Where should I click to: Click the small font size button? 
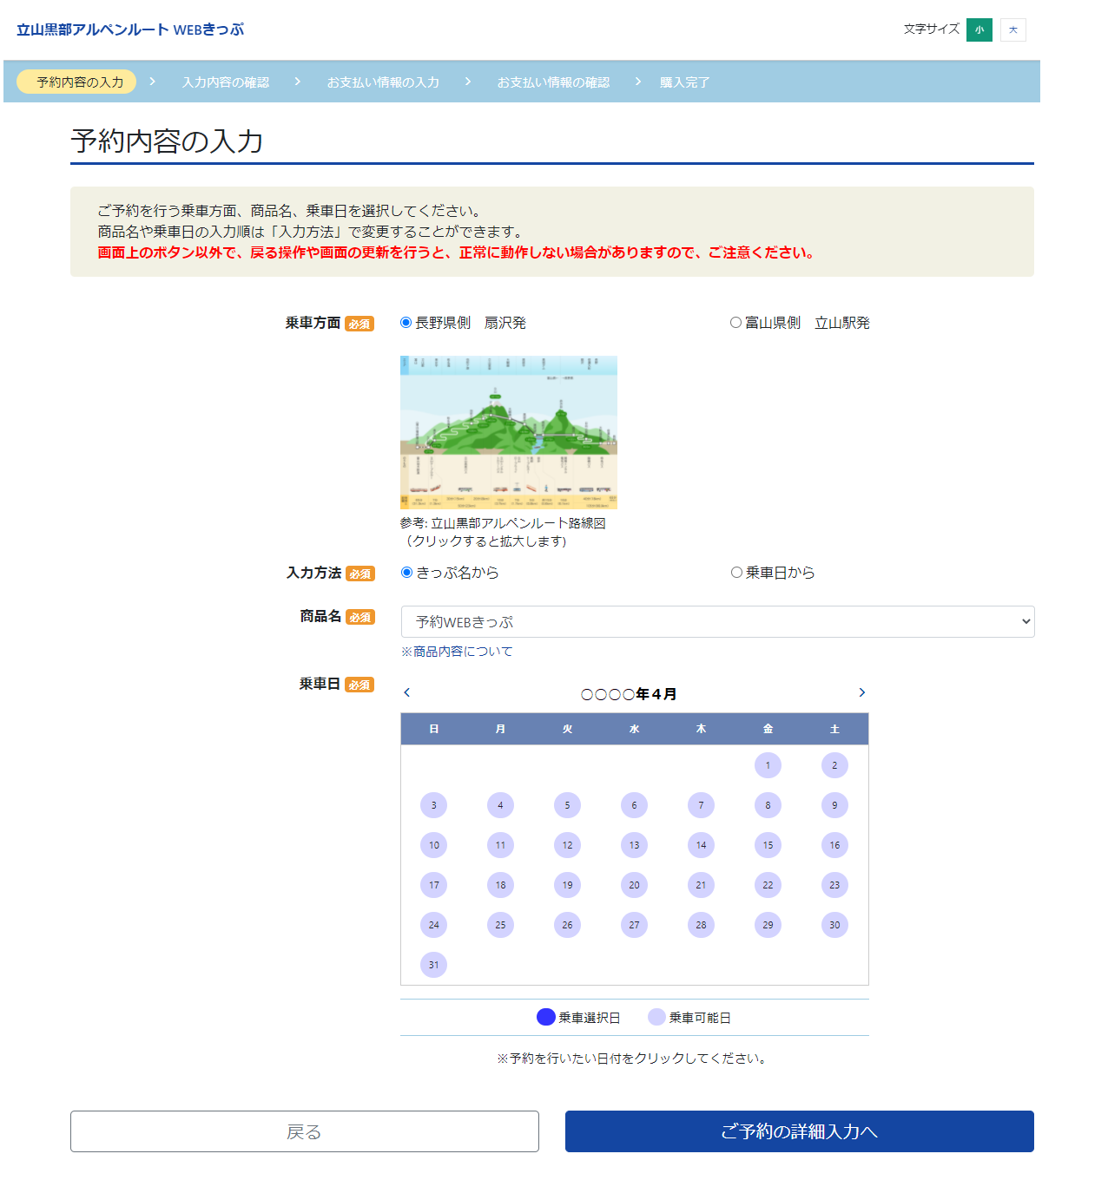coord(979,29)
